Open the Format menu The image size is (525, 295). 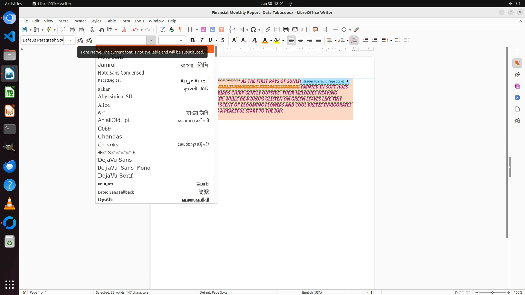[x=79, y=21]
